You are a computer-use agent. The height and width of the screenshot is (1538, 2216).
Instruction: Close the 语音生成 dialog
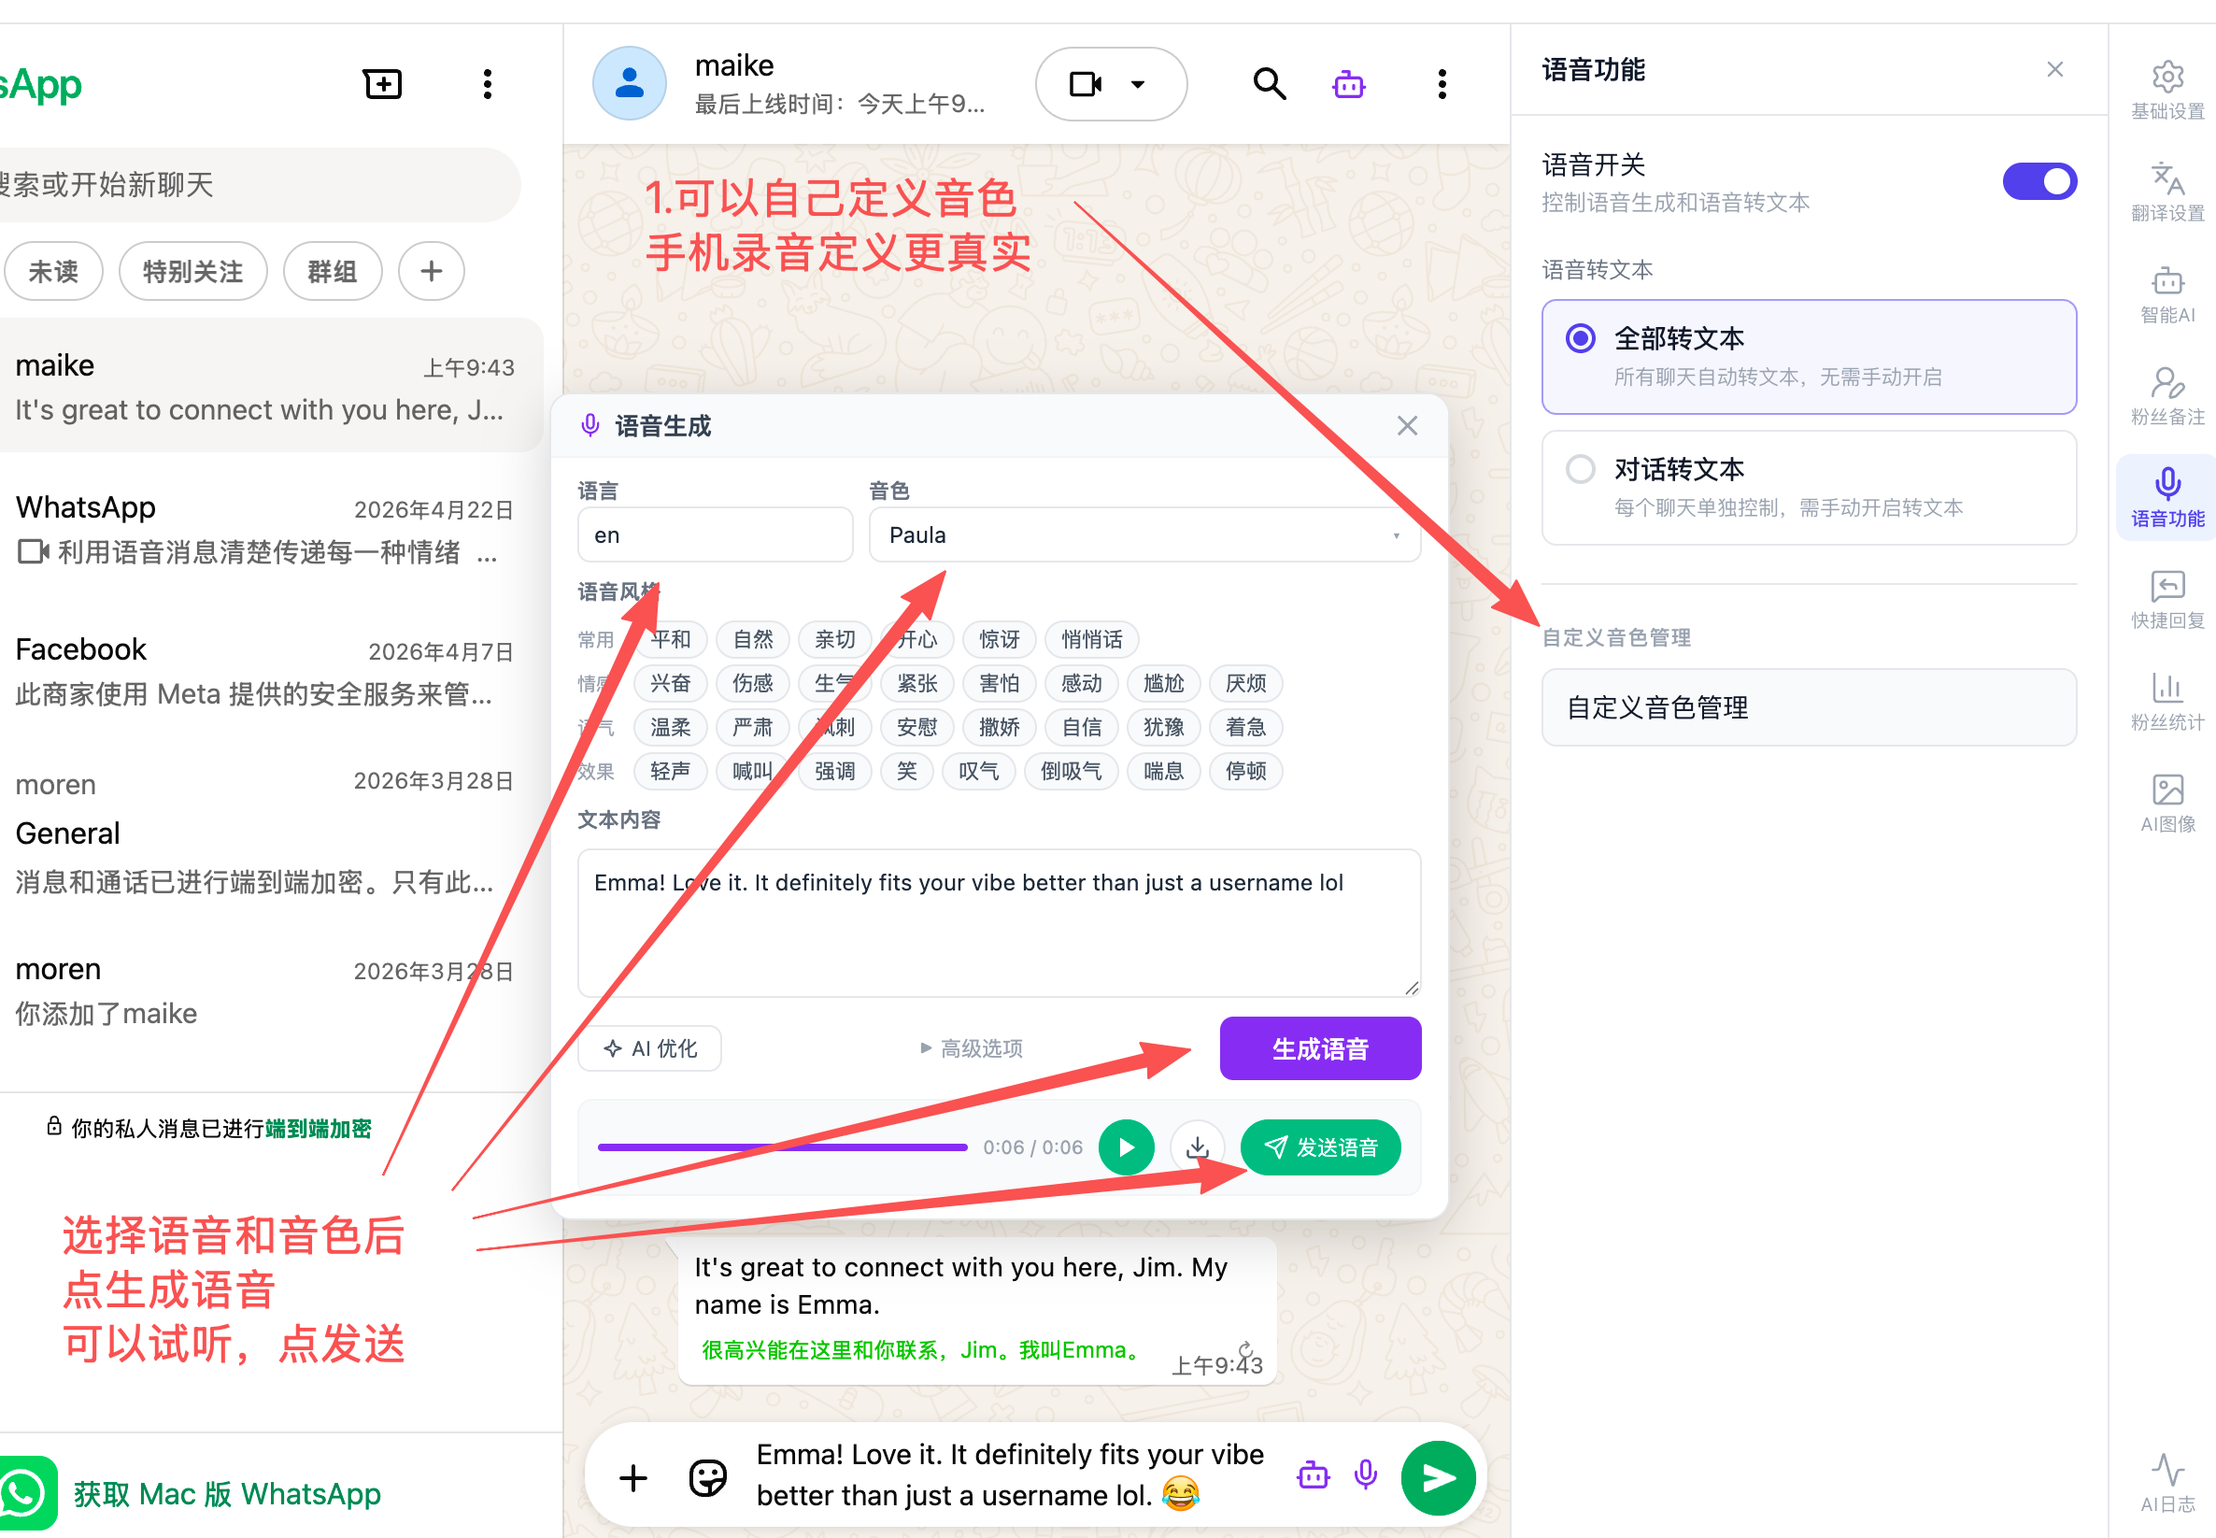(1407, 426)
